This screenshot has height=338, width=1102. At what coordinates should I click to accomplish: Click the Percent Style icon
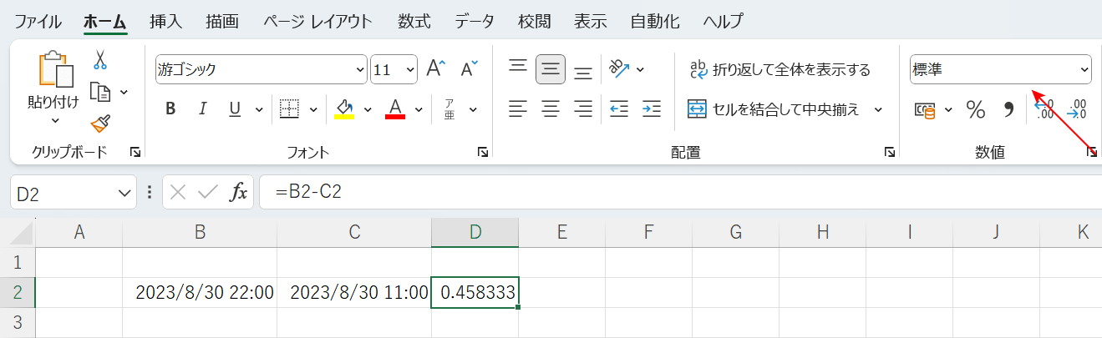point(975,109)
